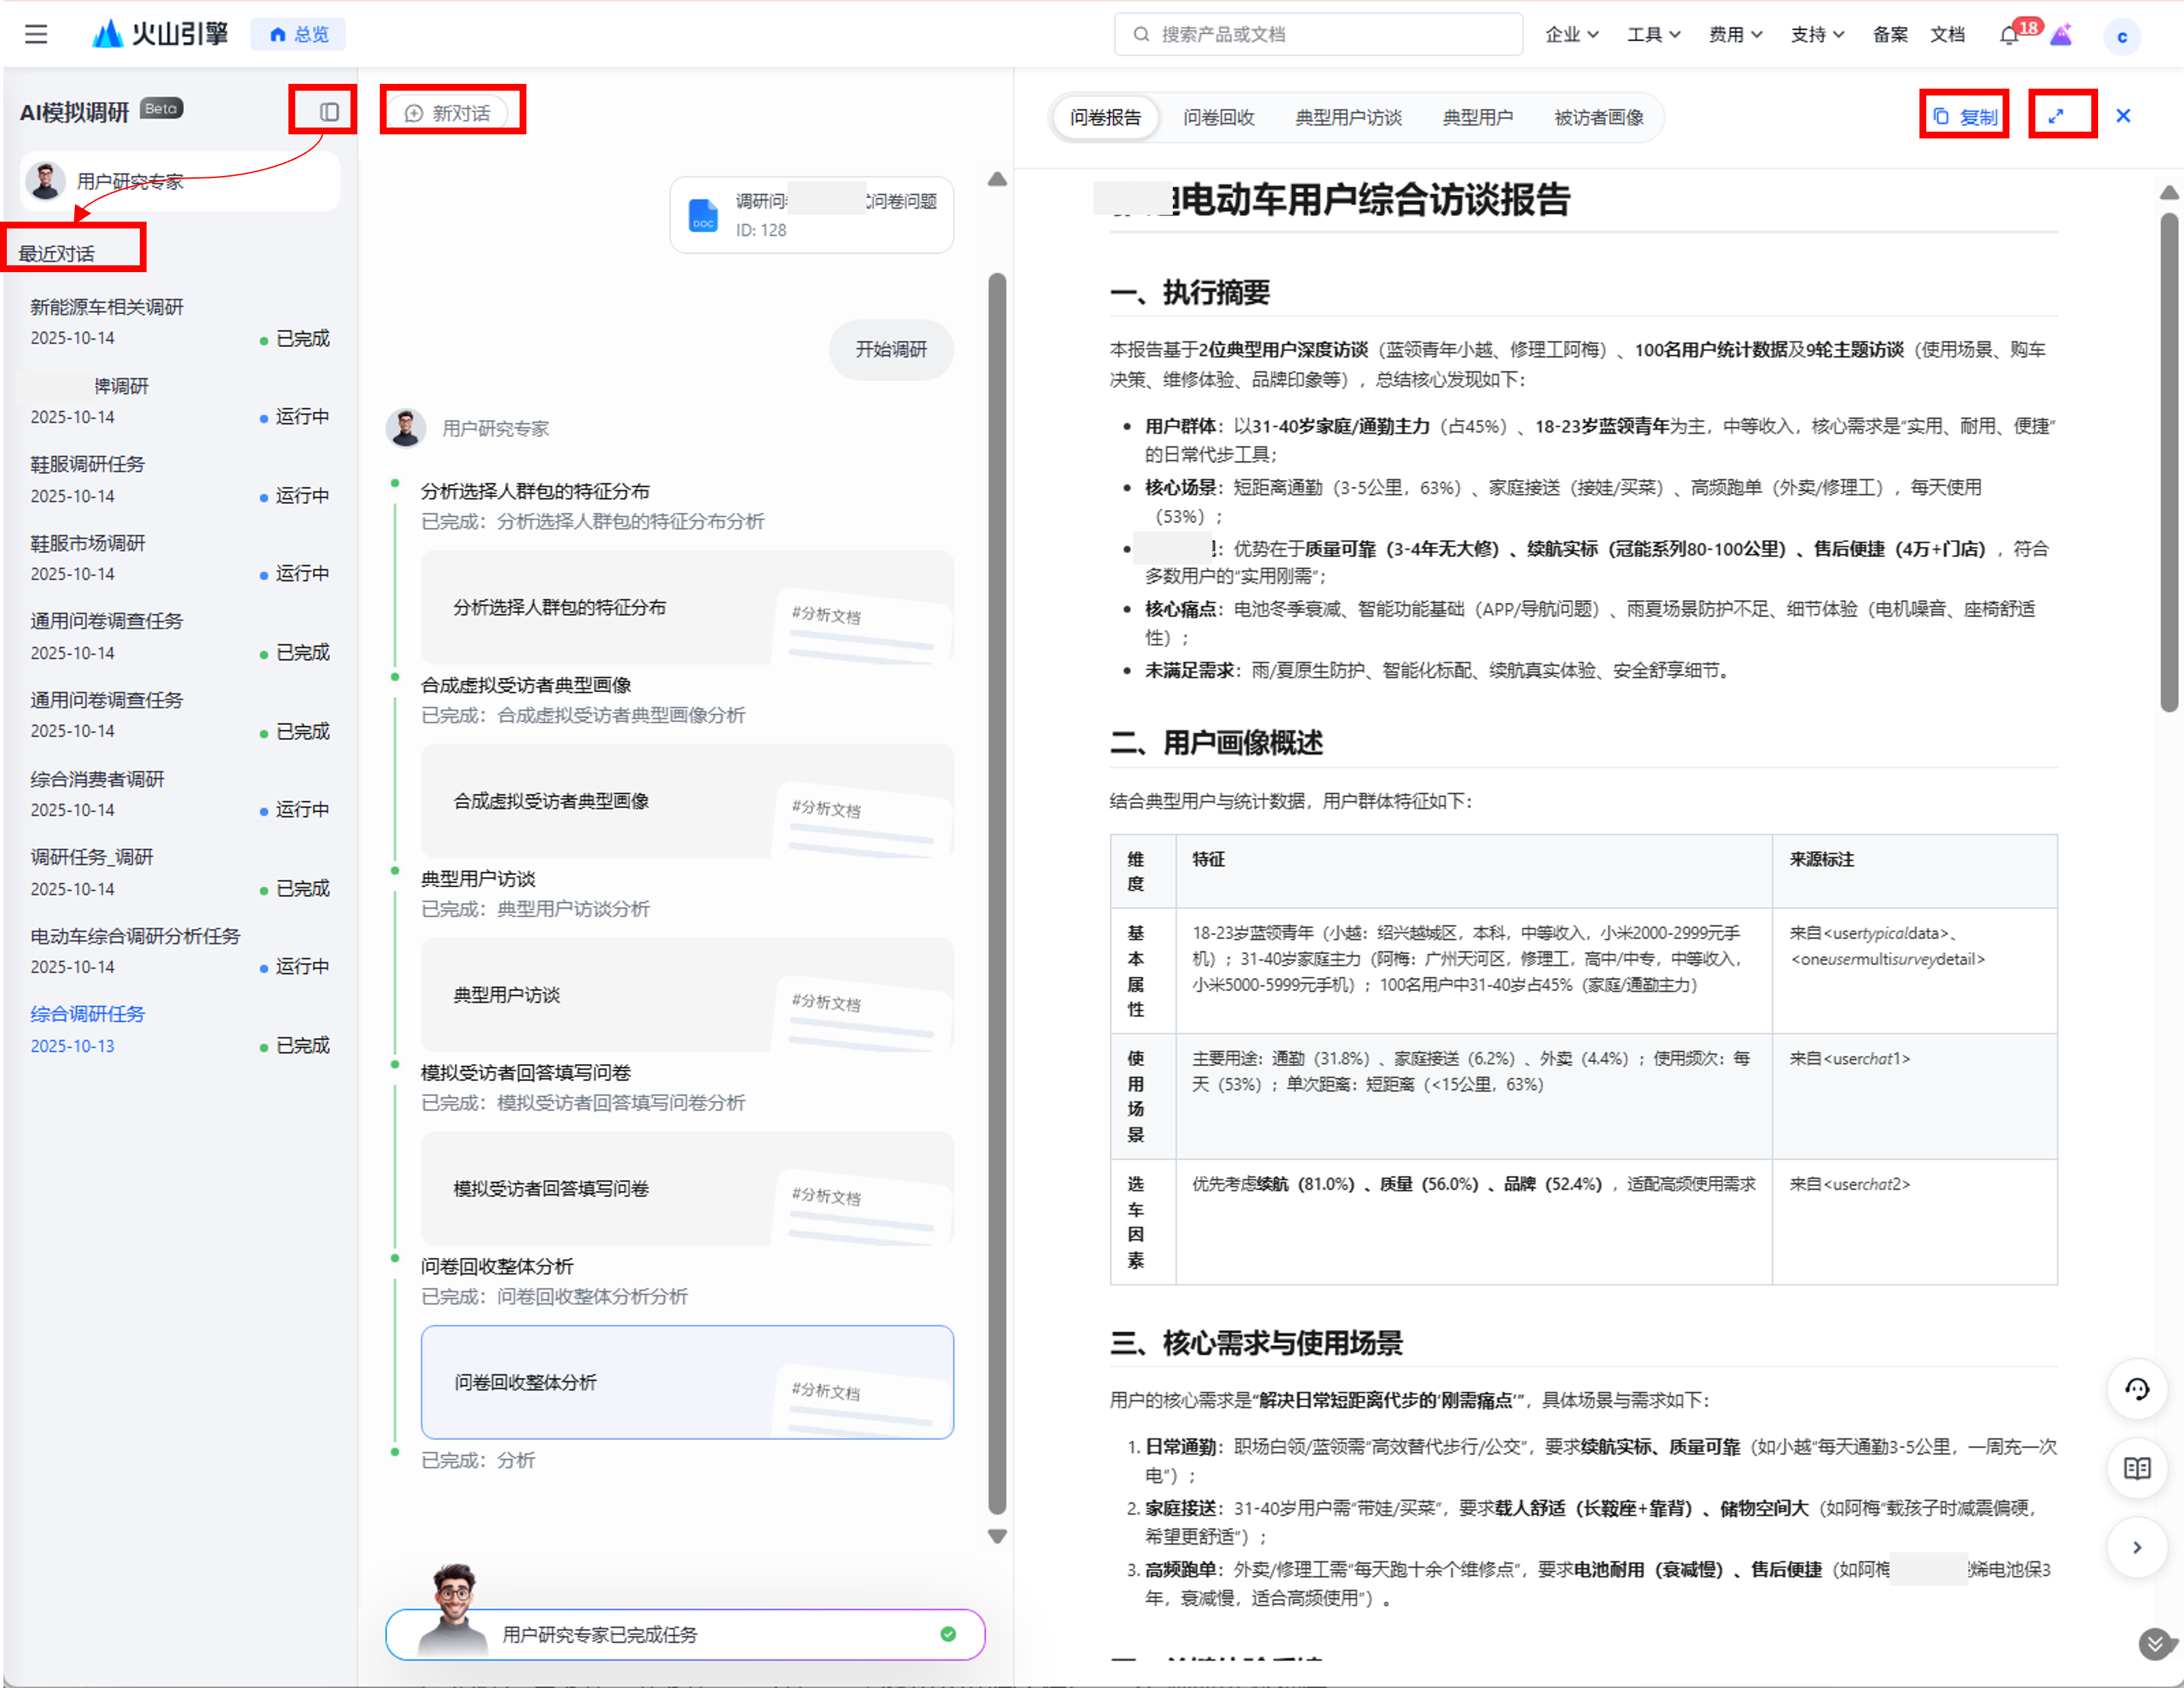Expand the 费用 dropdown menu

point(1734,35)
